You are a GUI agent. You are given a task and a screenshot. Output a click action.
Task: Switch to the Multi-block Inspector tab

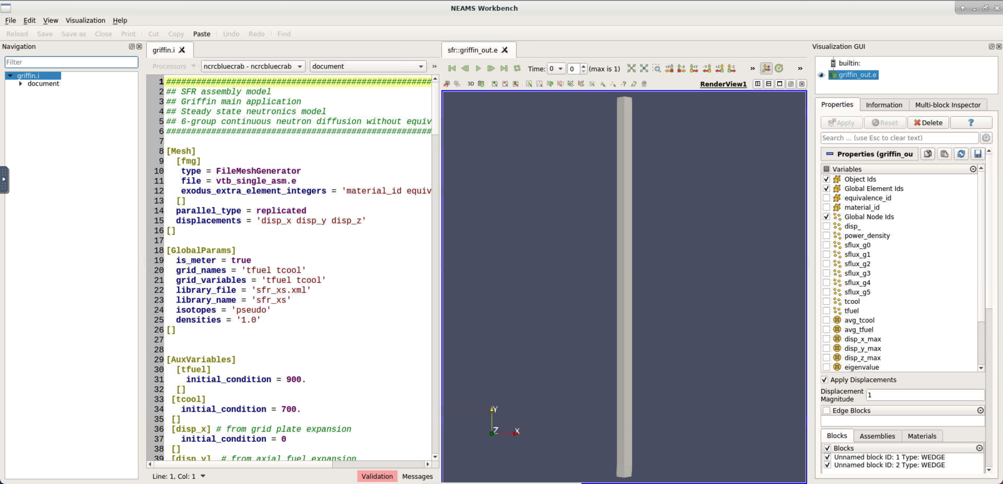pyautogui.click(x=947, y=105)
